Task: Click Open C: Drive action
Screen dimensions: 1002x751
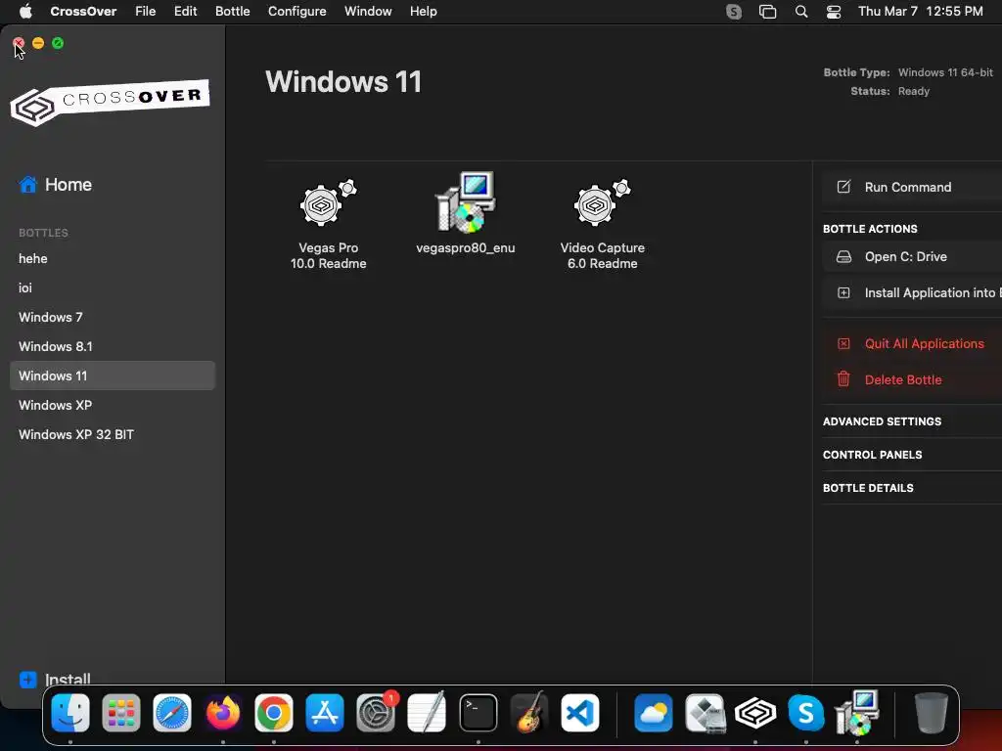Action: coord(912,257)
